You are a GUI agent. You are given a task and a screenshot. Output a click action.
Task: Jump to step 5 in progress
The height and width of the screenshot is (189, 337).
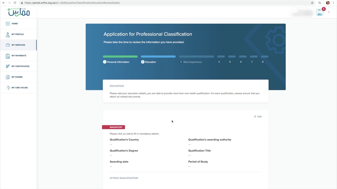[x=230, y=62]
